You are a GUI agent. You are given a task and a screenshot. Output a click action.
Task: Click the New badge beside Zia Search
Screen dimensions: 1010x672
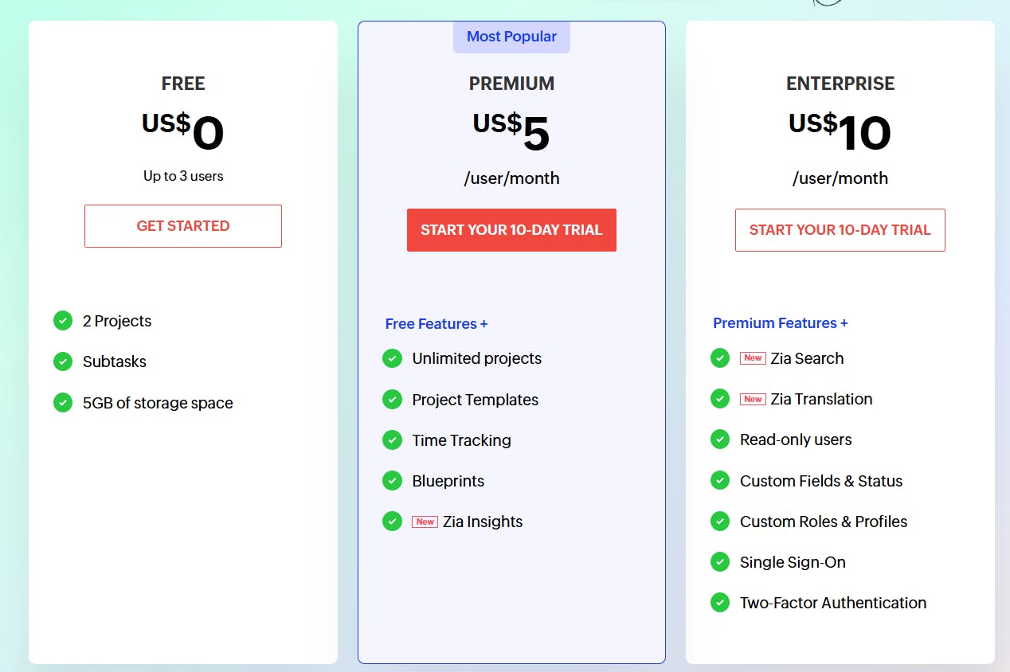752,357
